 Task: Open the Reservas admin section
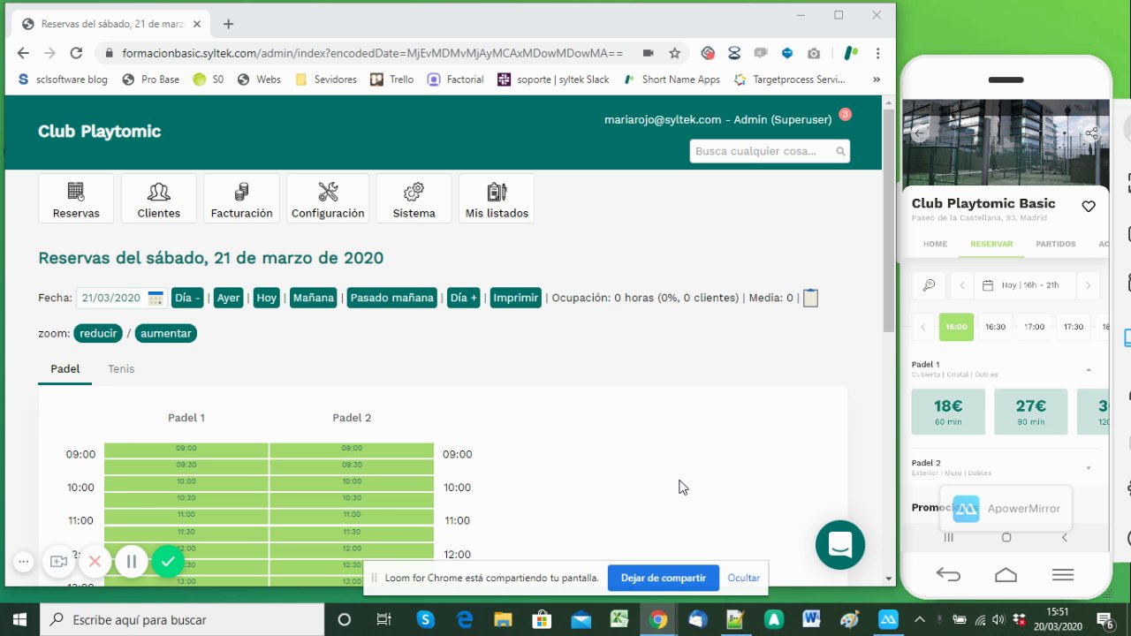point(76,198)
